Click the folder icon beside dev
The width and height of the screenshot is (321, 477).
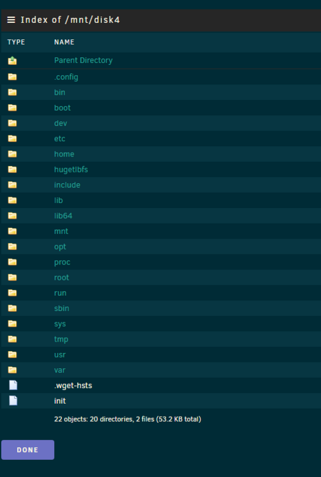(13, 123)
